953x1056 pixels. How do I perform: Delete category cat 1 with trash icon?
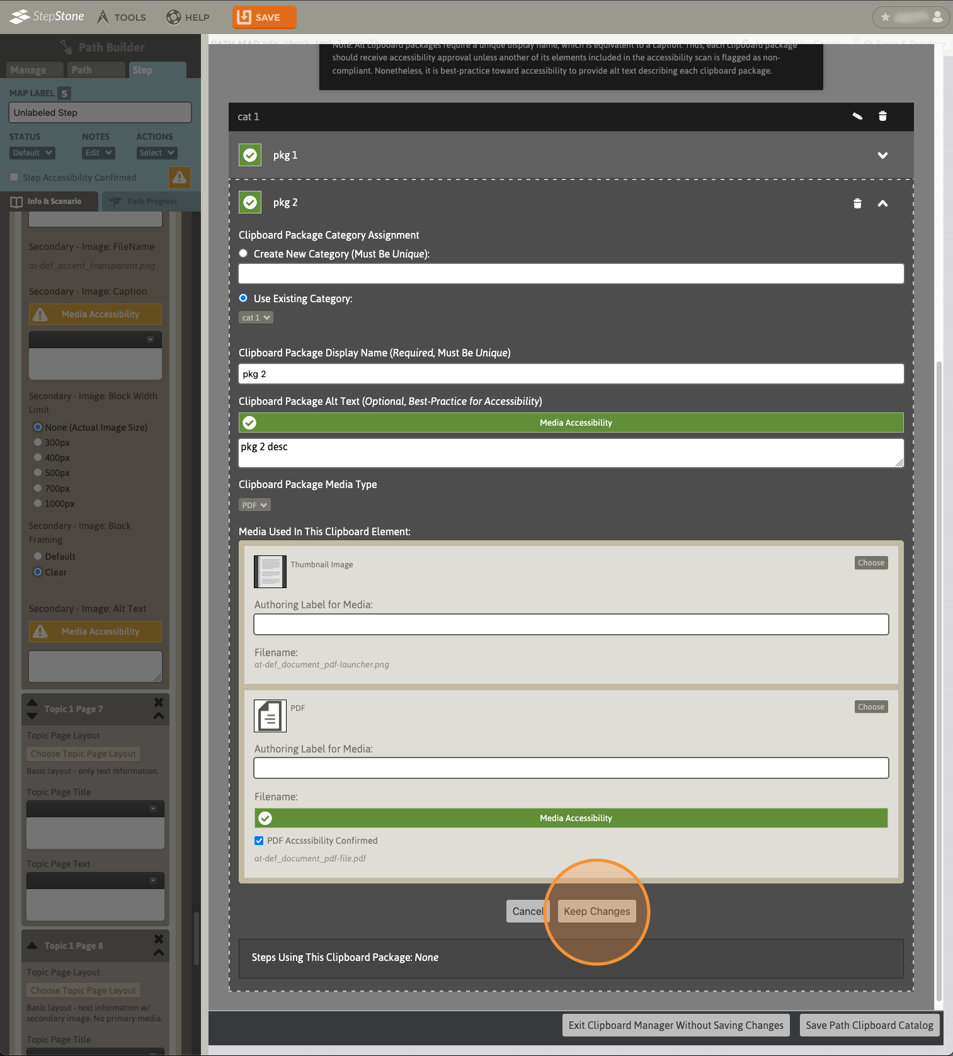[x=882, y=116]
